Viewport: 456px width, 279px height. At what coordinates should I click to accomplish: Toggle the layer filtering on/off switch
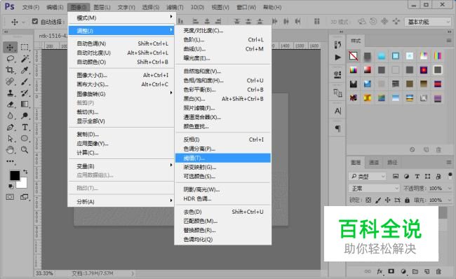[x=450, y=175]
